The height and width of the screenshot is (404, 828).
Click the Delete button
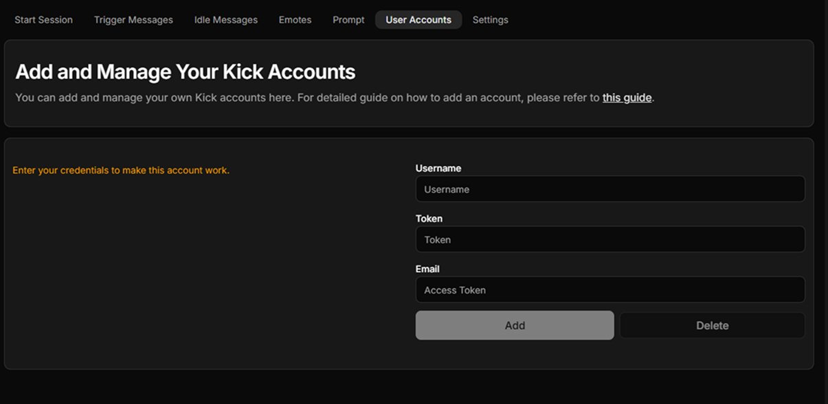(712, 326)
